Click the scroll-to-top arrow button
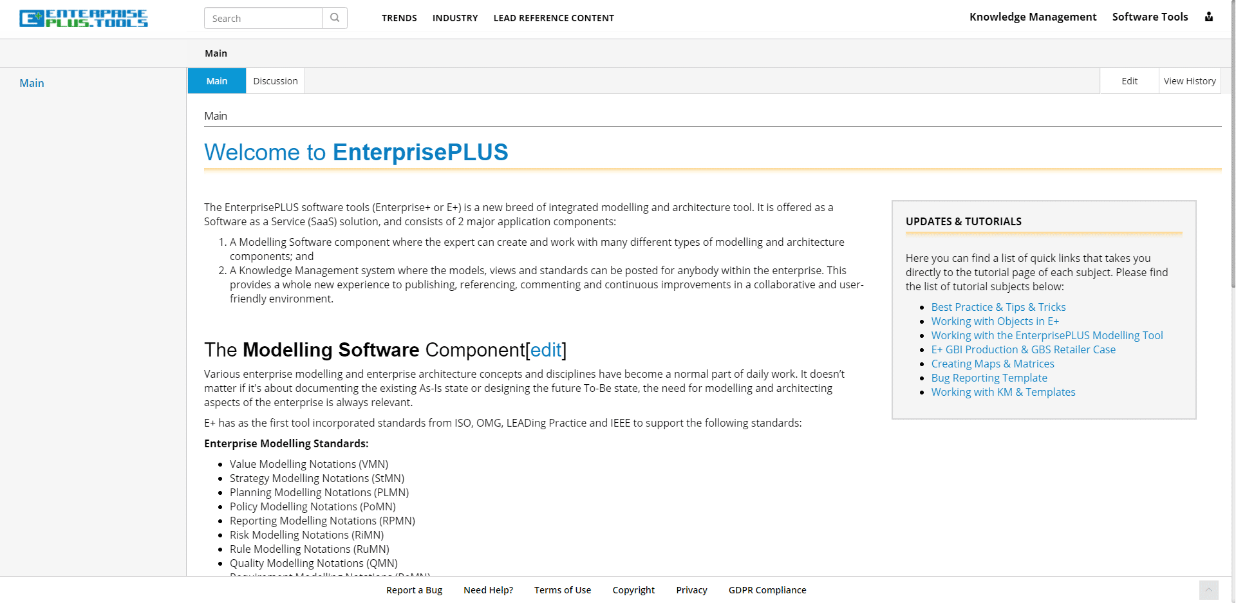This screenshot has height=603, width=1236. [1209, 590]
